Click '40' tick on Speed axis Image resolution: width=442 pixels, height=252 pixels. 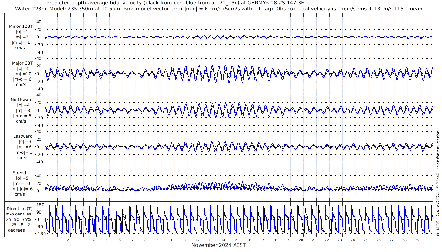[x=39, y=175]
